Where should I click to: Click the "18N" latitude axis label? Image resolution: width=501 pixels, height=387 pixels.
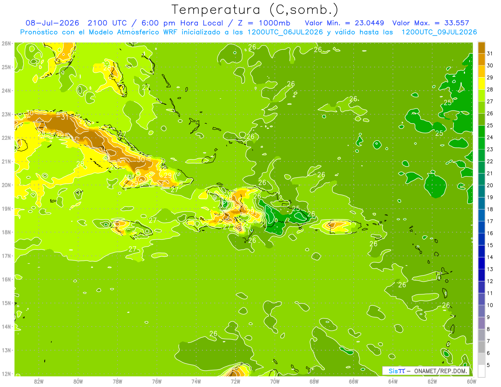pos(6,232)
